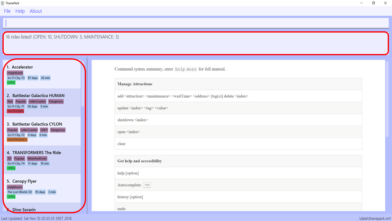This screenshot has height=221, width=392.
Task: Click '58 days' label on Battlestar HUMAN
Action: 32,107
